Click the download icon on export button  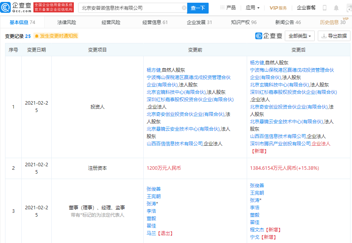point(324,36)
